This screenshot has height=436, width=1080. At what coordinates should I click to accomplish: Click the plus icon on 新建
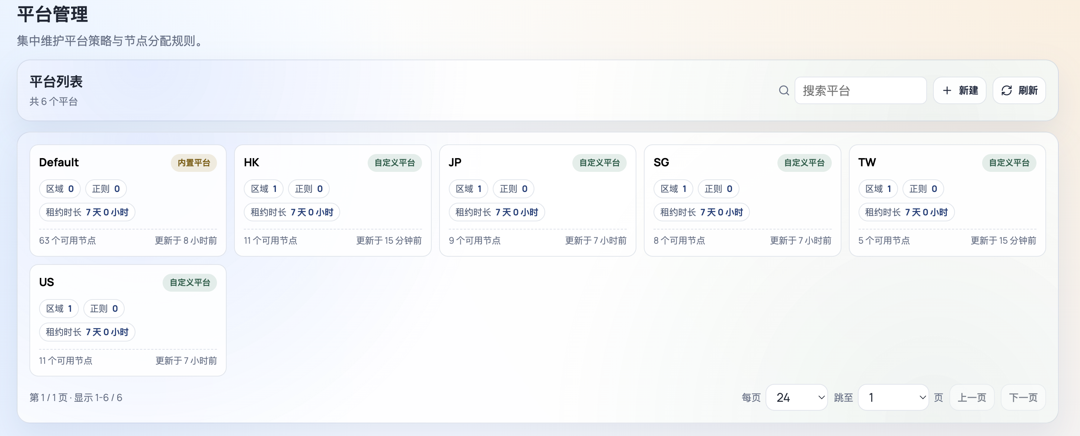coord(947,90)
